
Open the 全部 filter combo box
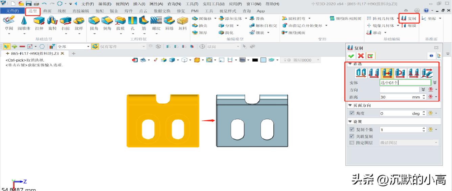(74, 46)
